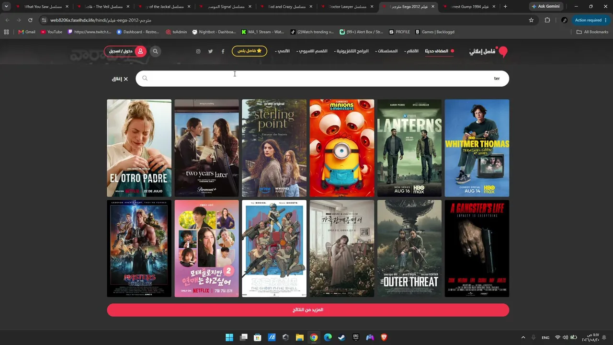This screenshot has height=345, width=613.
Task: Open the YouTube bookmark
Action: point(51,32)
